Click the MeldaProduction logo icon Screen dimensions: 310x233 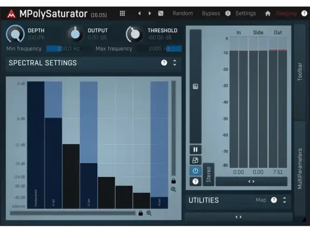[11, 14]
